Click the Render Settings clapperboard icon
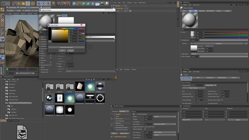This screenshot has width=249, height=140. coord(68,3)
